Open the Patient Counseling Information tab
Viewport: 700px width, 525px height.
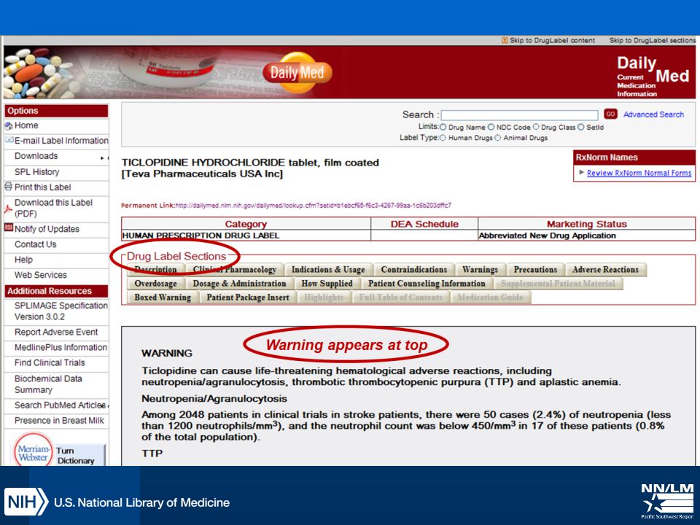pyautogui.click(x=427, y=284)
